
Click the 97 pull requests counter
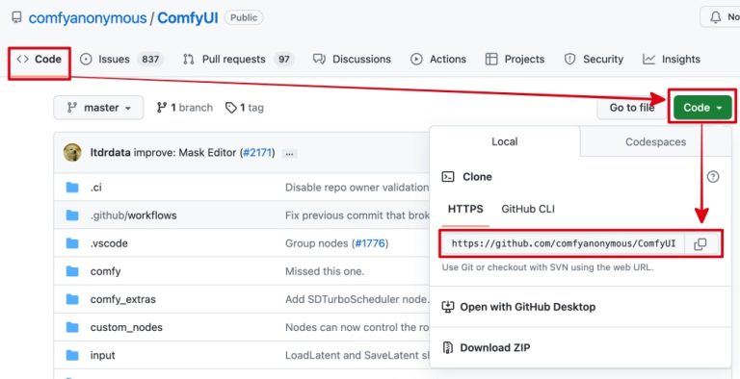click(x=283, y=60)
